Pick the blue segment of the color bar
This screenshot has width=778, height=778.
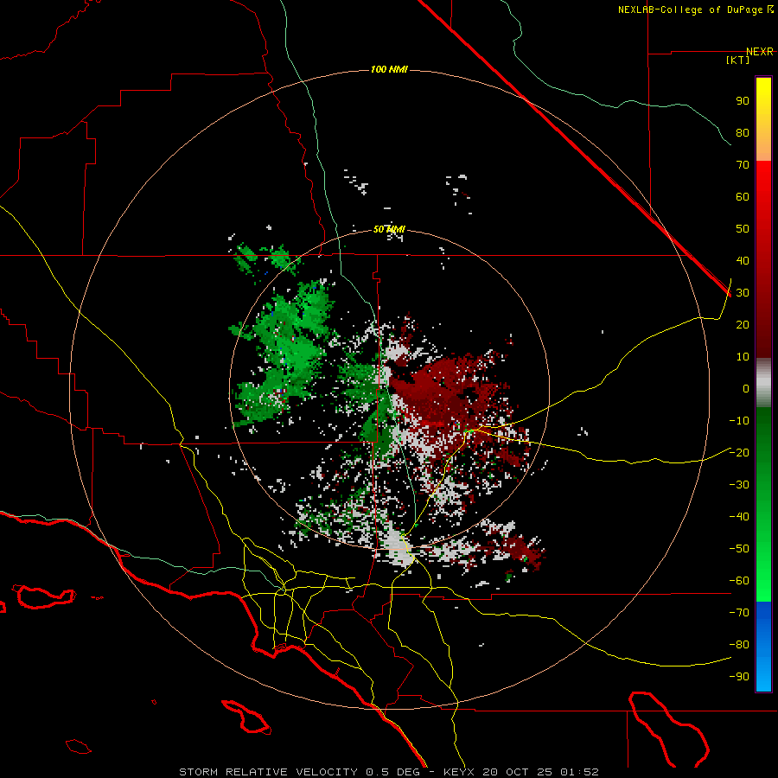(x=763, y=646)
